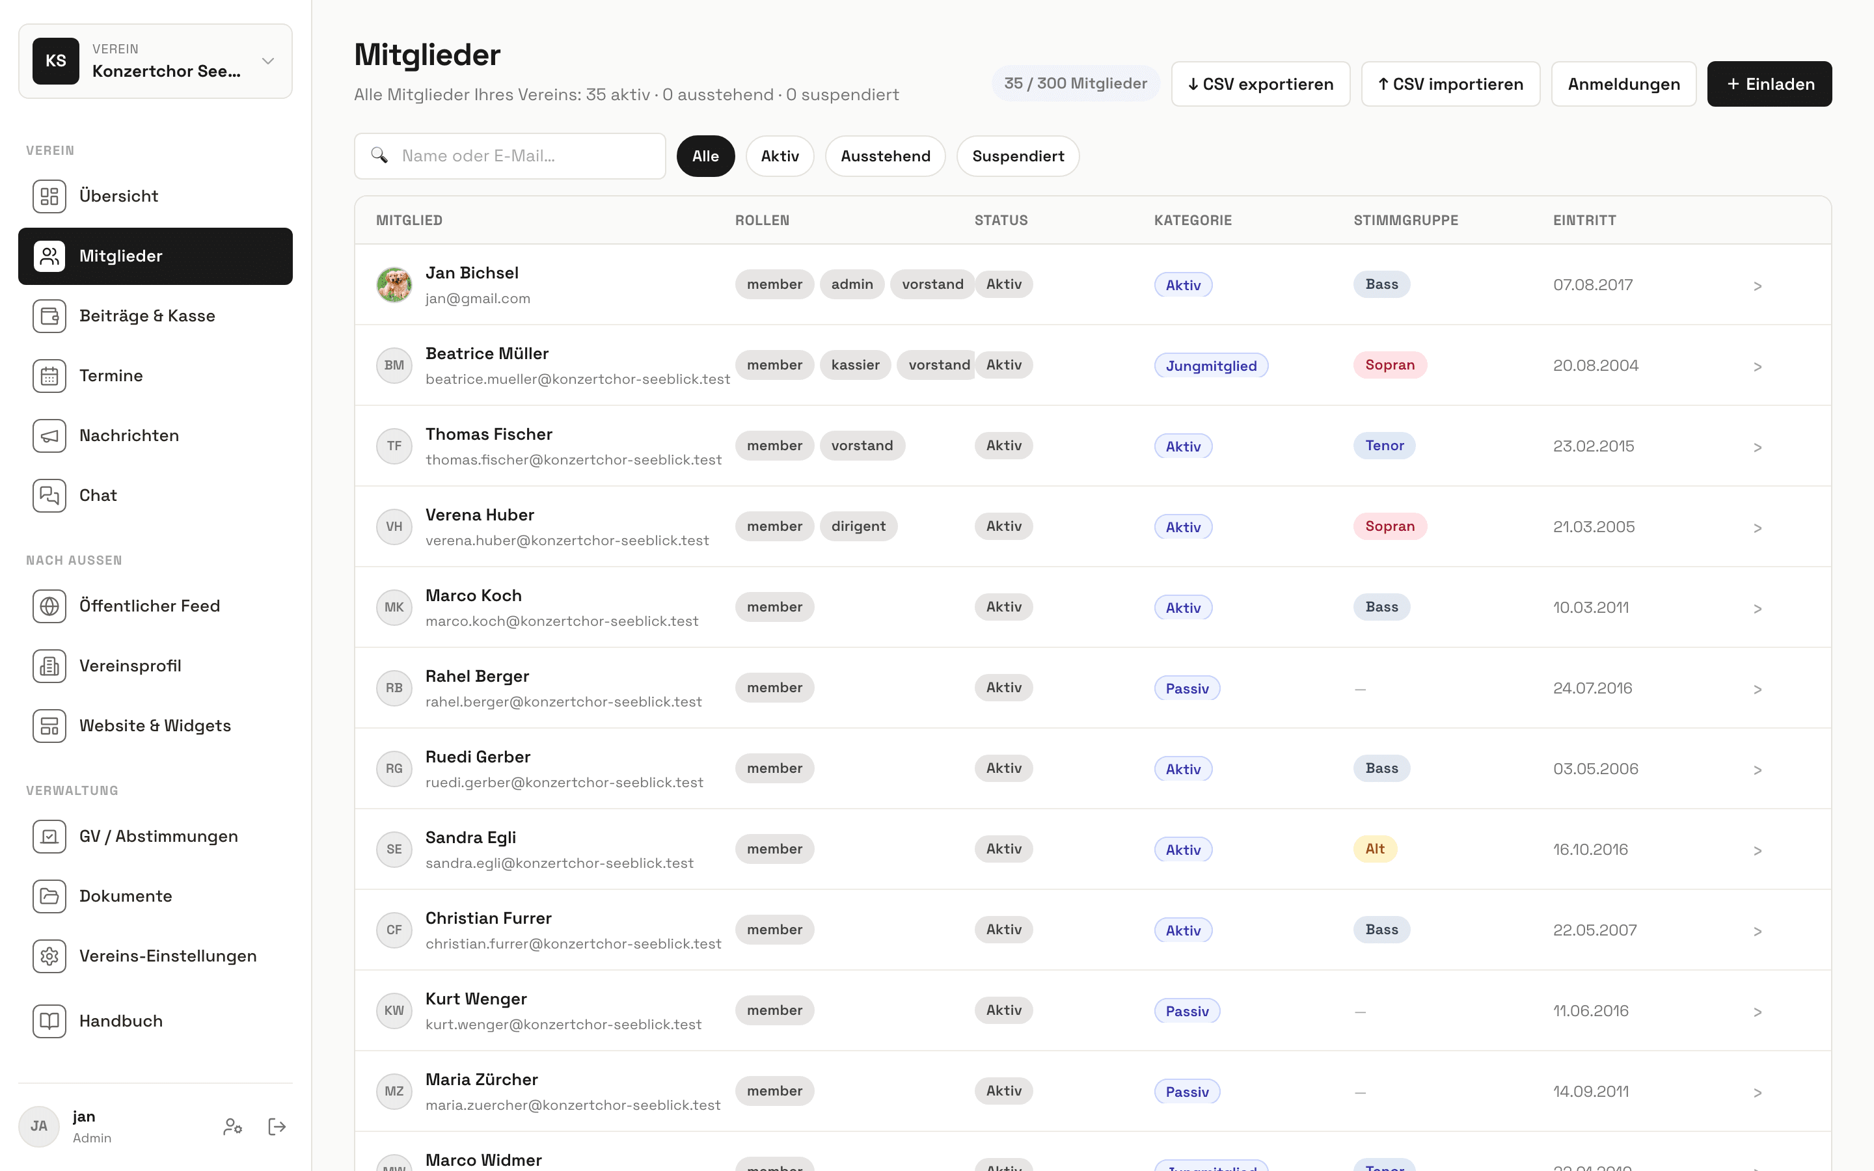Viewport: 1874px width, 1171px height.
Task: Click the dirigent role tag for Verena Huber
Action: [858, 526]
